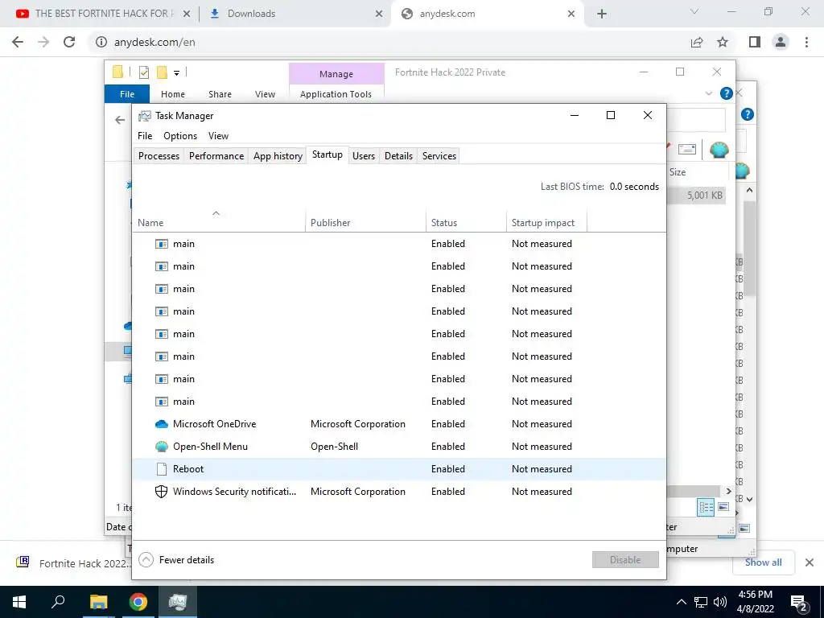Close the YouTube Fortnite Hack tab
This screenshot has height=618, width=824.
click(187, 14)
